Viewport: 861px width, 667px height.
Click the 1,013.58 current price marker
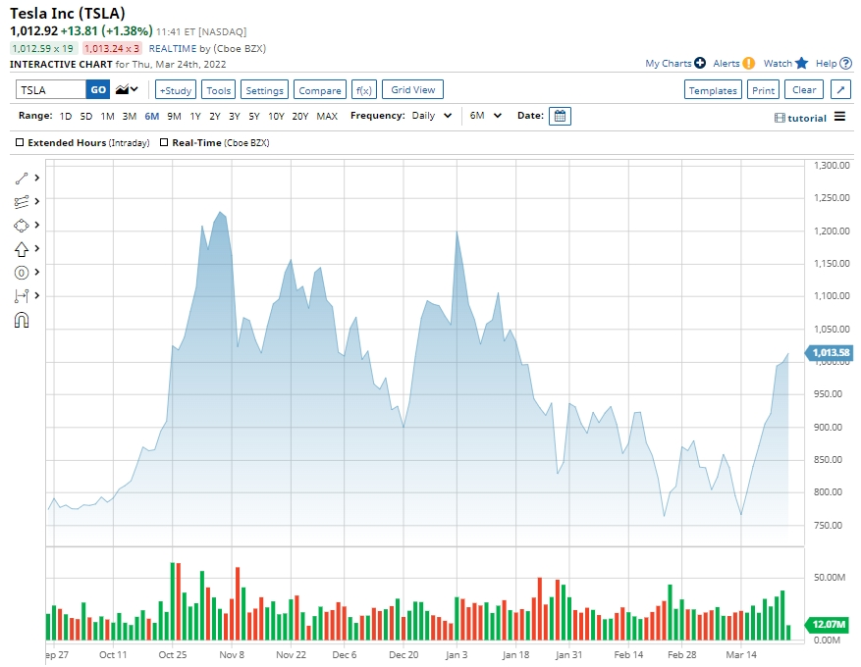tap(830, 353)
